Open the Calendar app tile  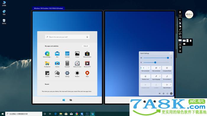click(67, 54)
